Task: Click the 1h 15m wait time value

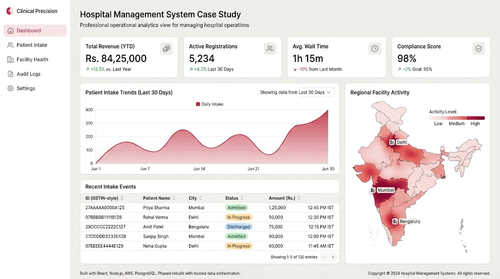Action: (308, 59)
